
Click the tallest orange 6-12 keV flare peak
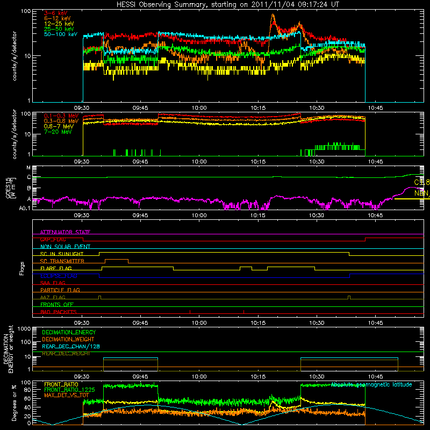(273, 16)
